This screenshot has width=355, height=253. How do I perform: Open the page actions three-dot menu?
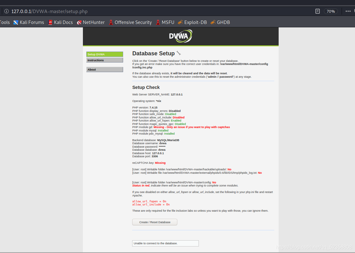348,11
